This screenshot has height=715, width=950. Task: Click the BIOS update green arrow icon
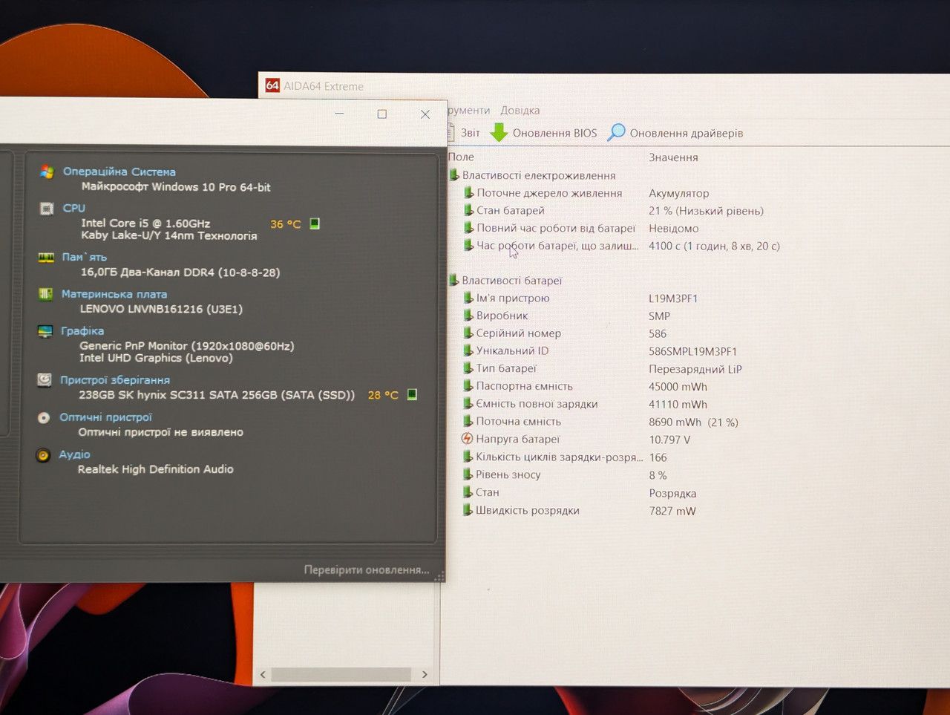(x=499, y=133)
